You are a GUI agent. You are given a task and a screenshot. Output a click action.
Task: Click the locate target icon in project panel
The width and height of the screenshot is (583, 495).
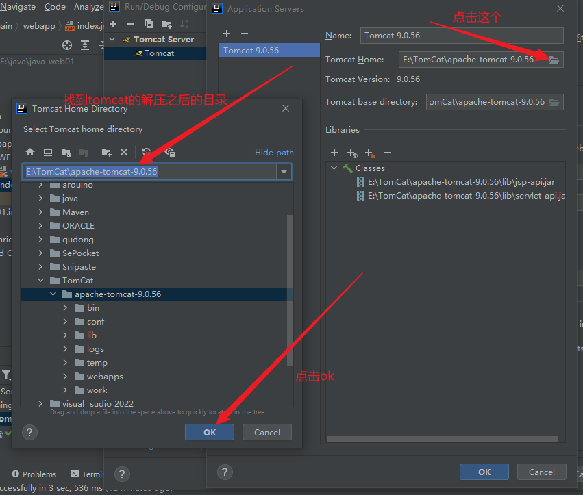point(67,45)
